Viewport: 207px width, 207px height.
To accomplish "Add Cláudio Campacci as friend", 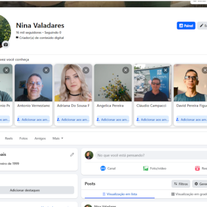I will coord(153,120).
